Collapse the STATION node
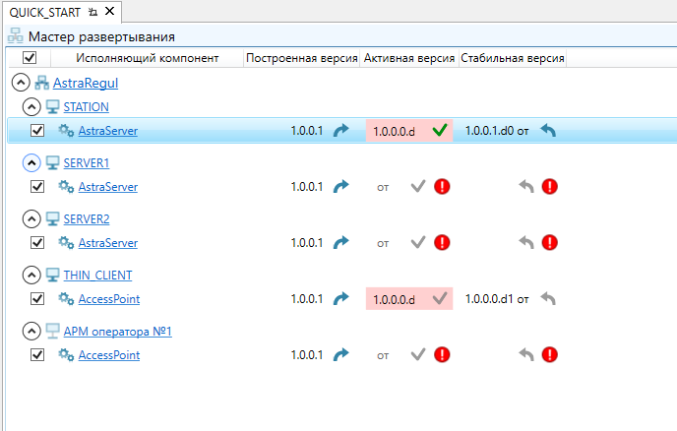This screenshot has height=431, width=677. coord(31,106)
